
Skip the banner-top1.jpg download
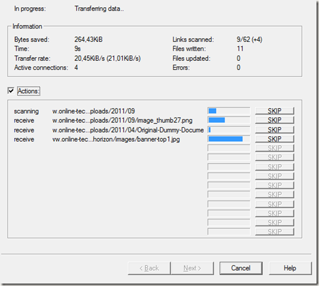point(275,139)
